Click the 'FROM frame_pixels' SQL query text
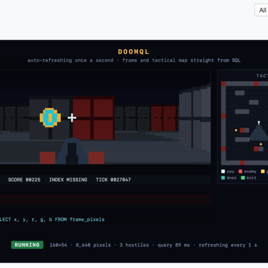This screenshot has height=268, width=268. pyautogui.click(x=80, y=219)
